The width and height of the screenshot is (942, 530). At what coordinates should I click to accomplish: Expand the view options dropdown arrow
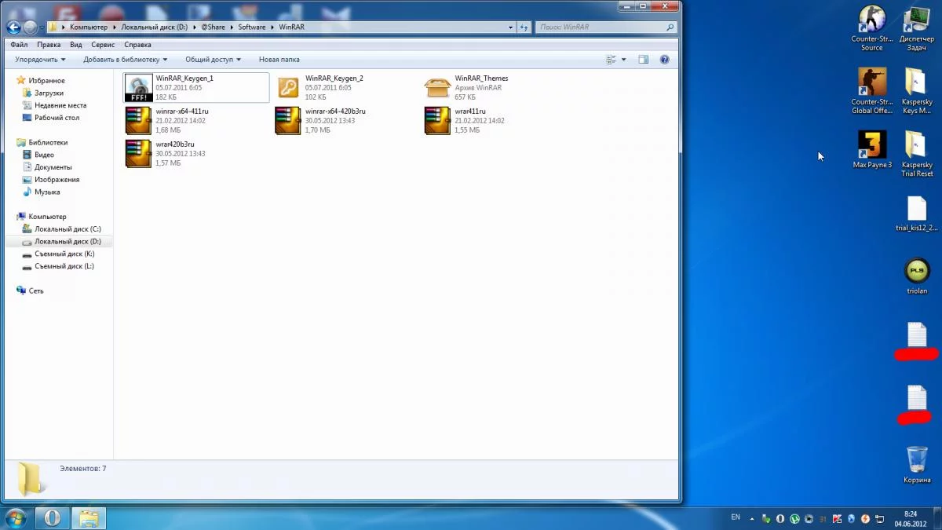tap(624, 60)
